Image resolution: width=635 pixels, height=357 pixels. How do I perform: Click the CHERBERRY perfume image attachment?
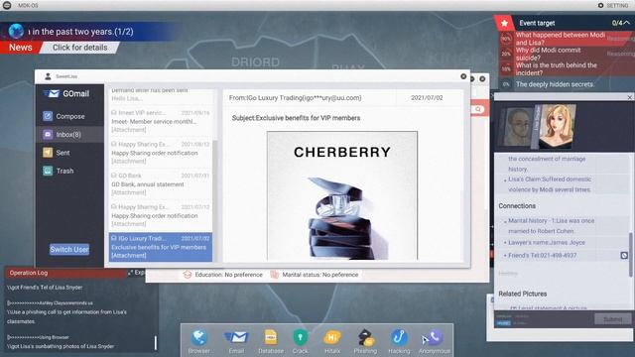[342, 195]
